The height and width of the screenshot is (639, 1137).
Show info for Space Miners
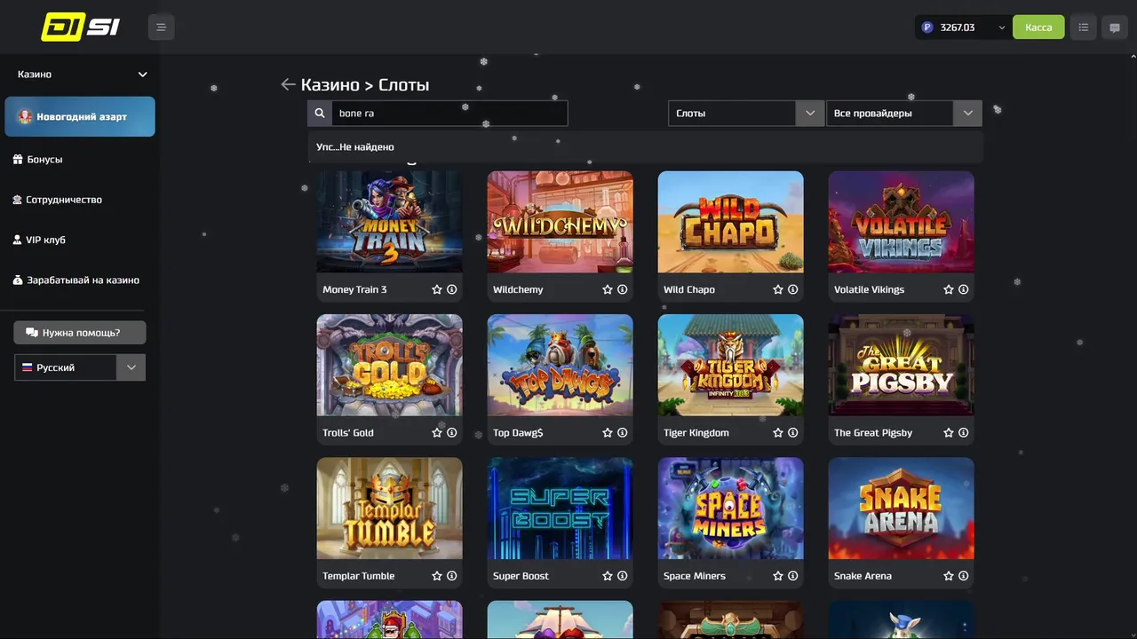point(792,576)
